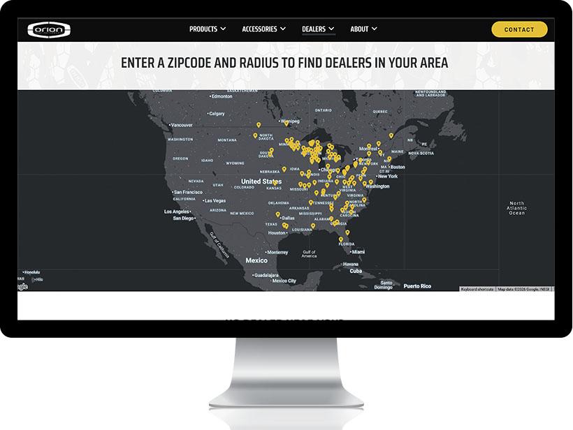Select the Mexico City label

284,281
